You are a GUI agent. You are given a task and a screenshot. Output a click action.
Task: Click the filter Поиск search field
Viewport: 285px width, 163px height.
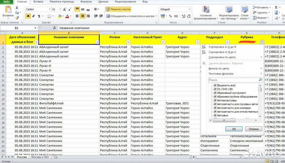(x=233, y=80)
